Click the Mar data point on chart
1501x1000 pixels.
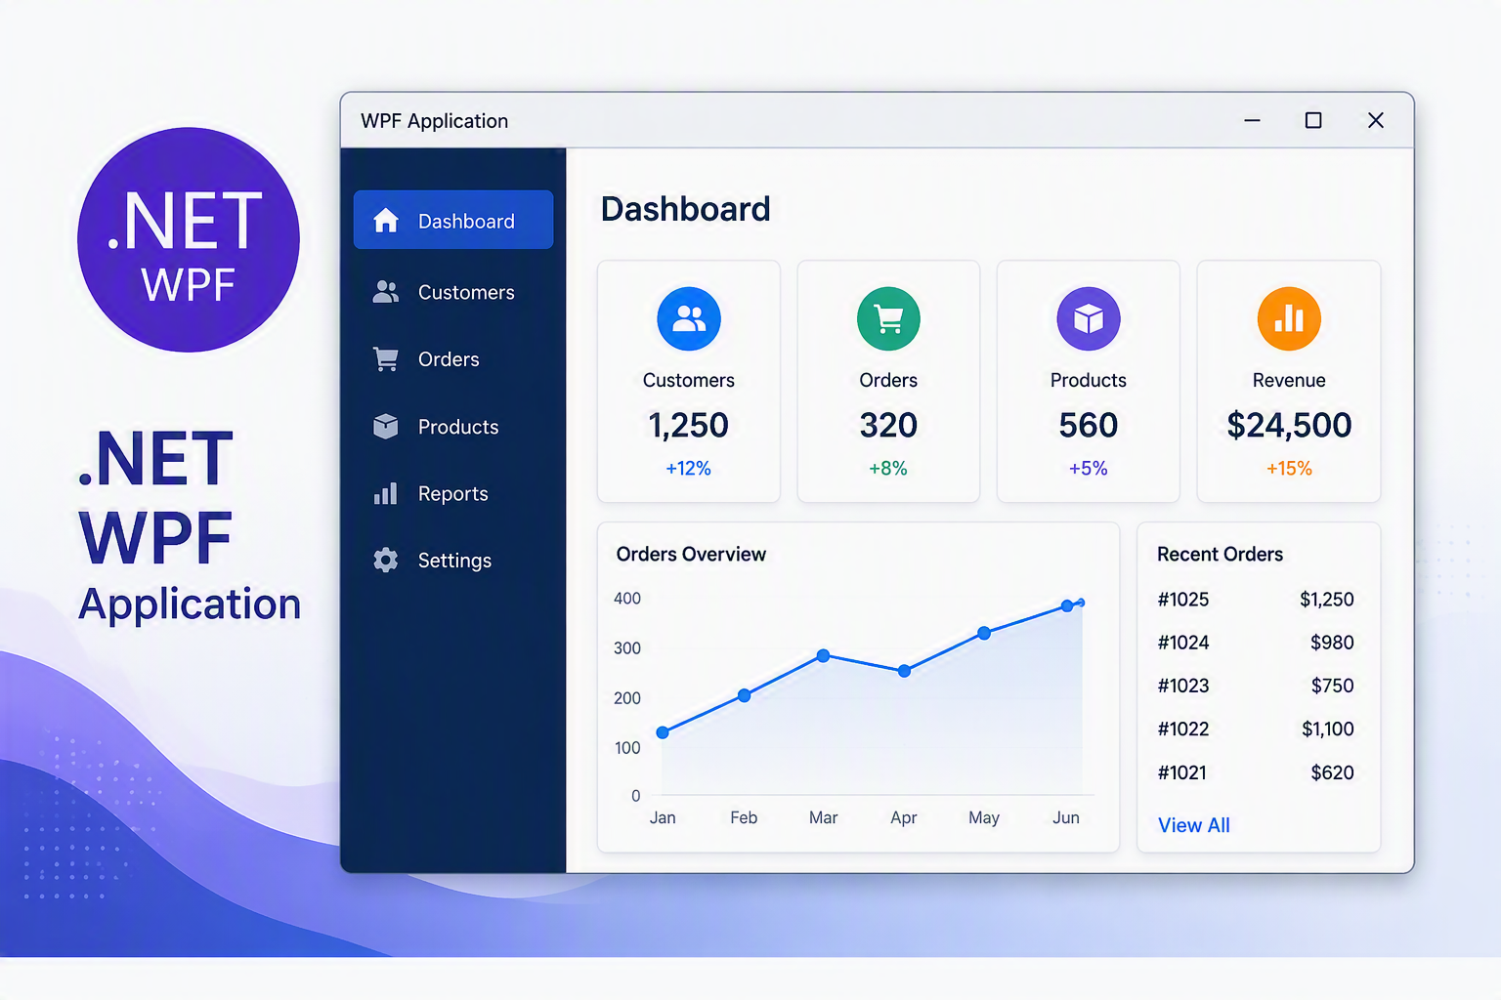(x=824, y=655)
